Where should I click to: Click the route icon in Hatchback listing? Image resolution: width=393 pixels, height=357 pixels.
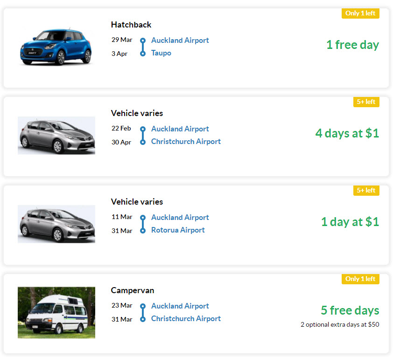point(143,47)
